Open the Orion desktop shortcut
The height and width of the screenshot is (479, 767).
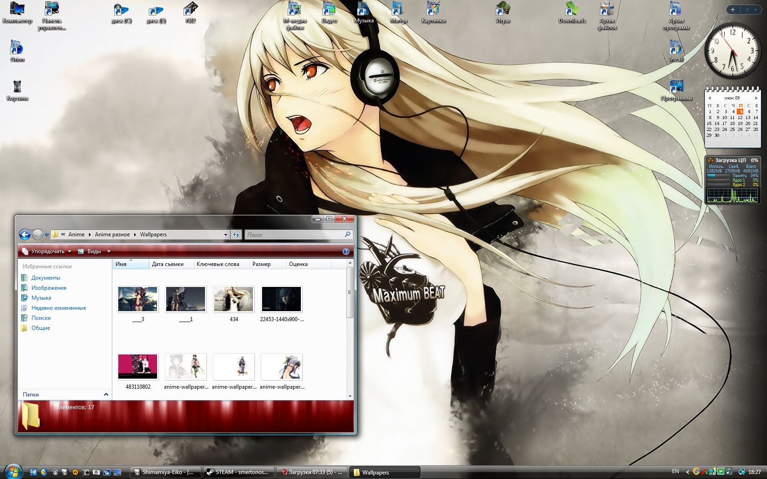point(17,51)
